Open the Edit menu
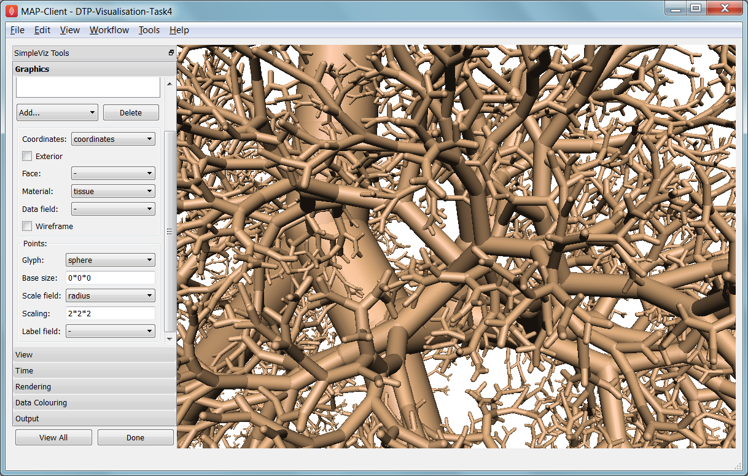The width and height of the screenshot is (748, 476). click(42, 30)
